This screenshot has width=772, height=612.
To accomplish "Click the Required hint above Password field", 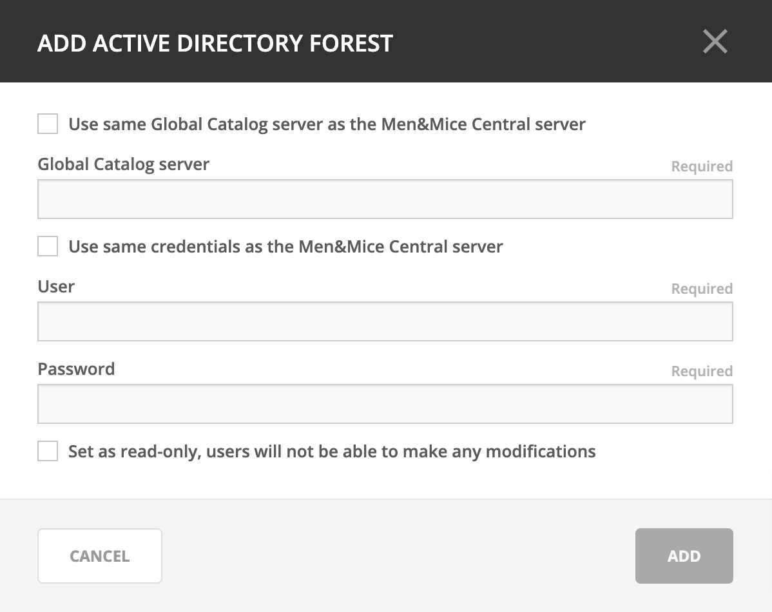I will click(x=701, y=371).
